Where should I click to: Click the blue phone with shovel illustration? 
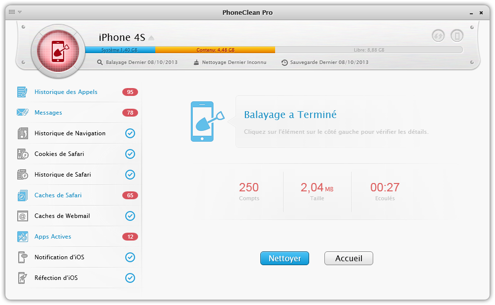(x=208, y=122)
